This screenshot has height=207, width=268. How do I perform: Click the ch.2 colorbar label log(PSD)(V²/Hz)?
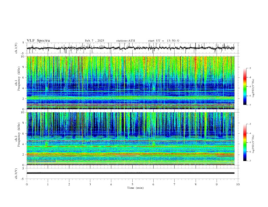coord(253,144)
